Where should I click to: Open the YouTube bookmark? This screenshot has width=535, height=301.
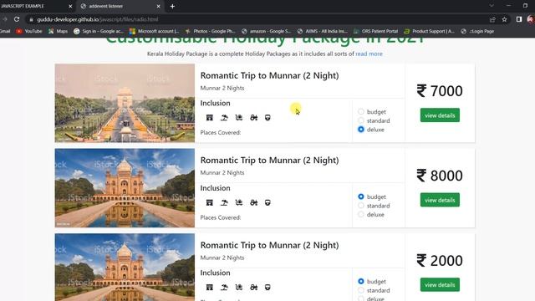[29, 31]
